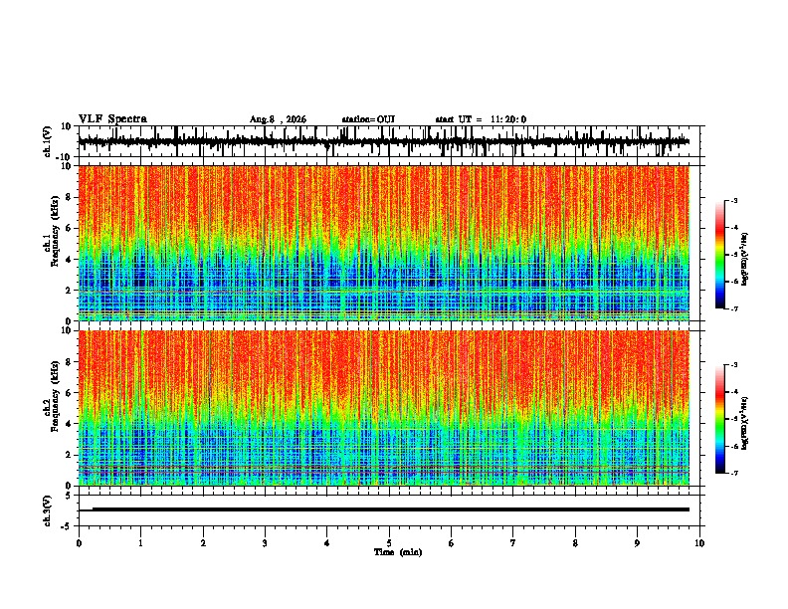Click the 'start UT = 11:20:0' label
Viewport: 788px width, 609px height.
[481, 119]
